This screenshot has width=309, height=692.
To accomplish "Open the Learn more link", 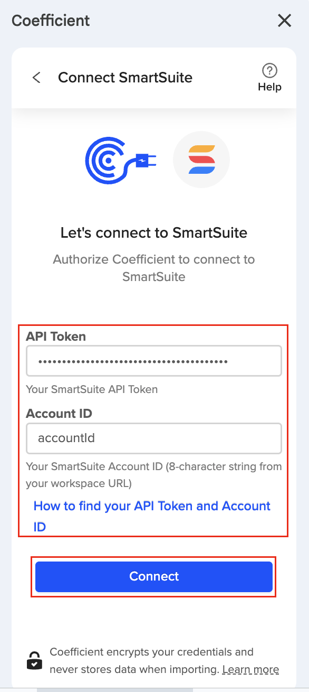I will (250, 669).
